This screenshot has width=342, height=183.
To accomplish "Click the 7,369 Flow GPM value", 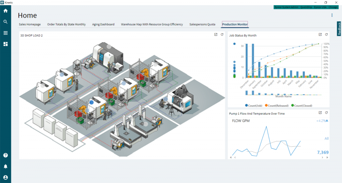I will 323,152.
